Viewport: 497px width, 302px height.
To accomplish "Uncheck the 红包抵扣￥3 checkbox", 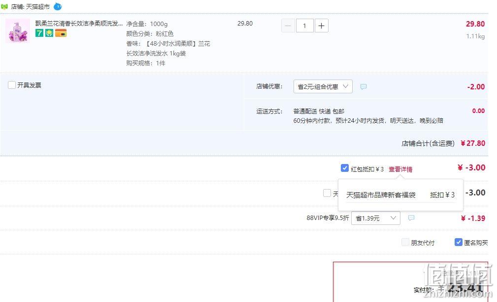I will click(344, 168).
